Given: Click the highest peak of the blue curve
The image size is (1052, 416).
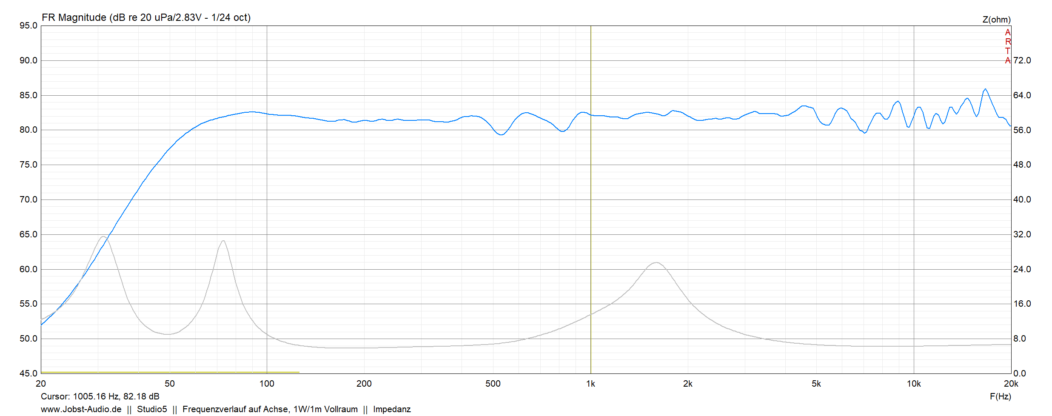Looking at the screenshot, I should (x=985, y=89).
